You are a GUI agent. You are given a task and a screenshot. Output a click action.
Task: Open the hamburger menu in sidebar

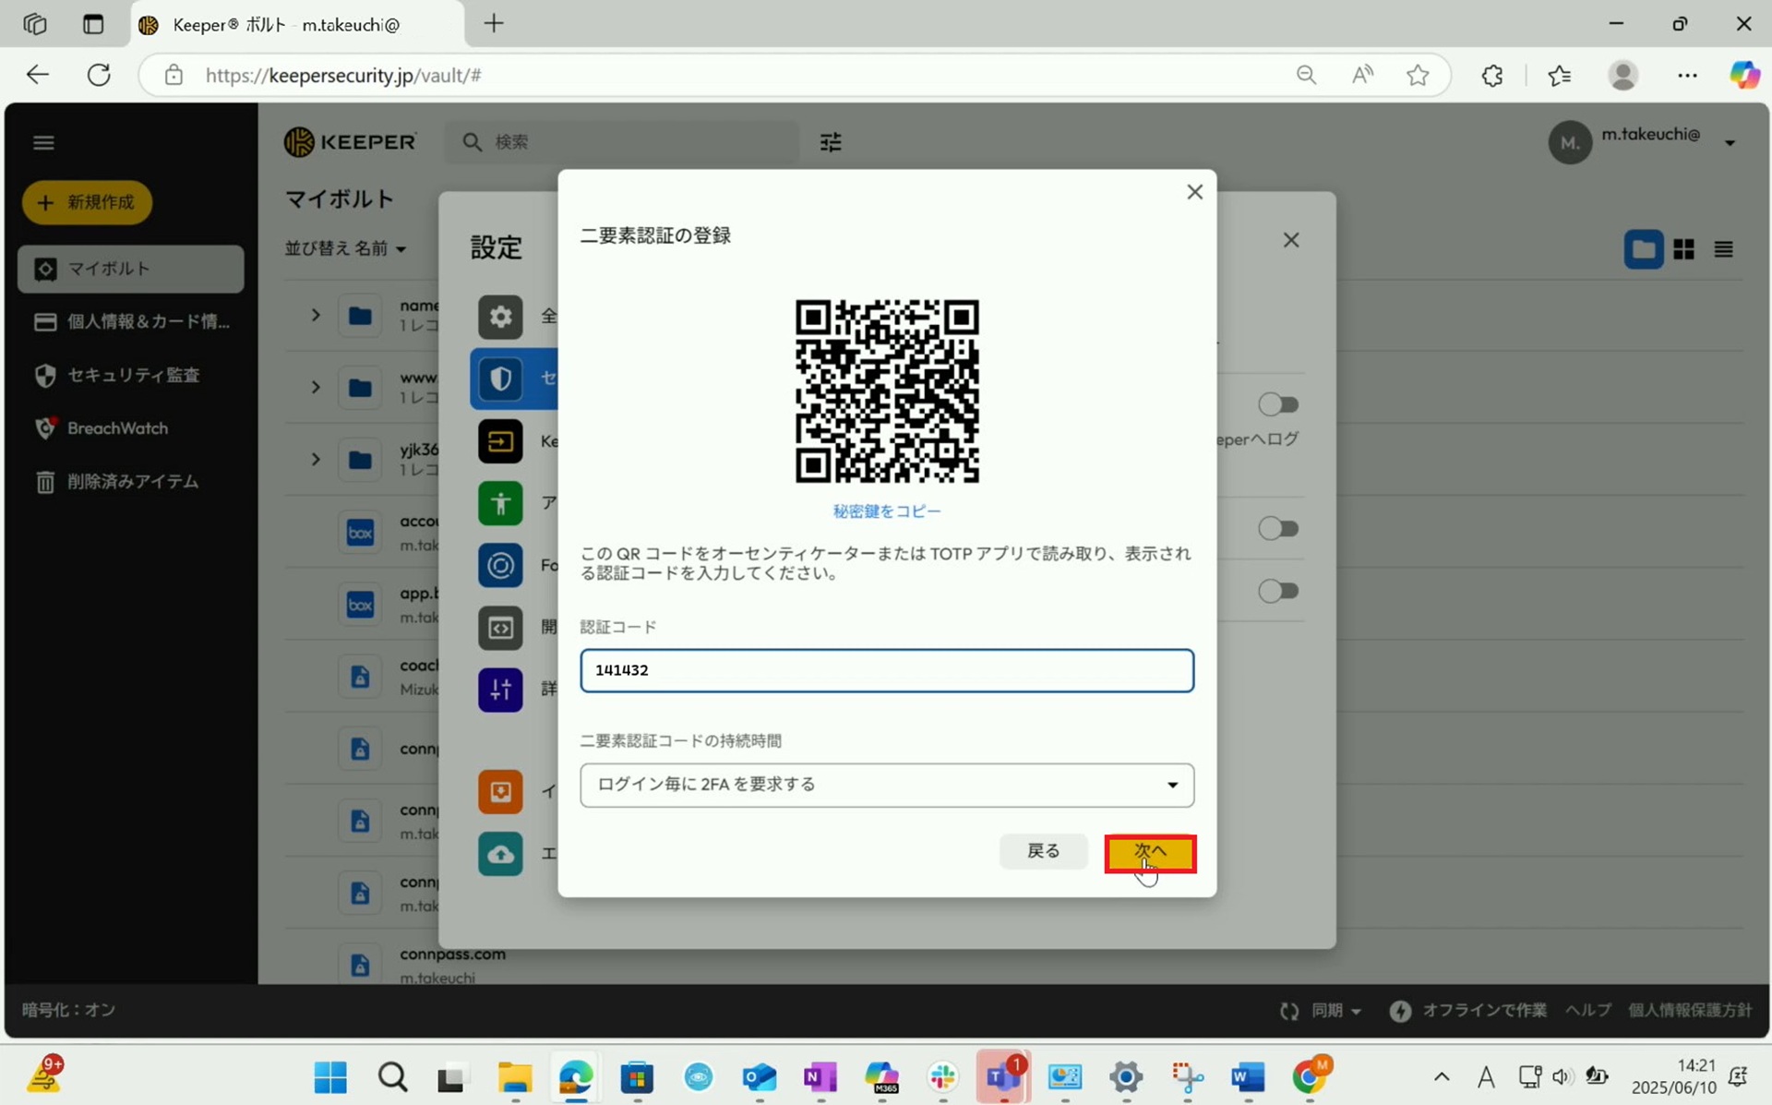[43, 142]
